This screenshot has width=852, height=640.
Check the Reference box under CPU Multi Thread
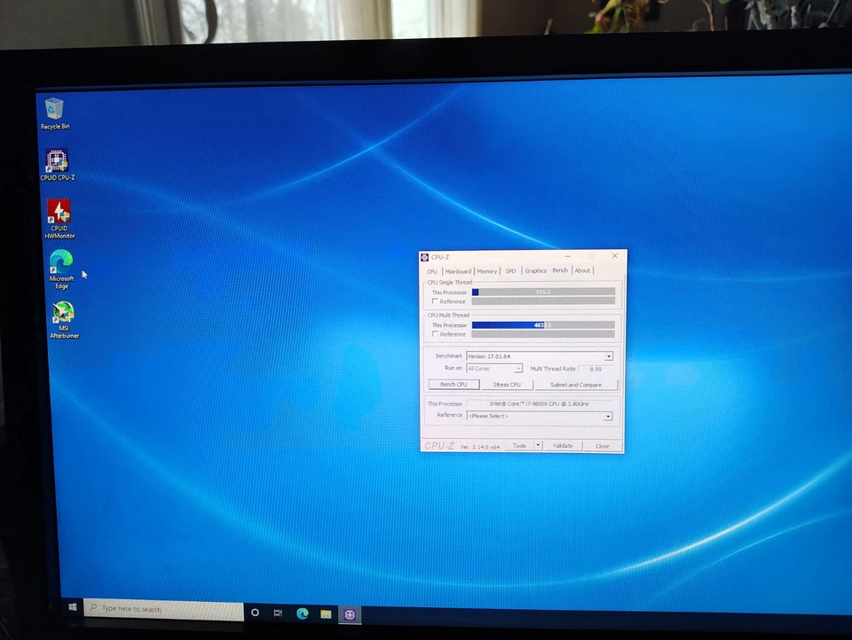434,334
